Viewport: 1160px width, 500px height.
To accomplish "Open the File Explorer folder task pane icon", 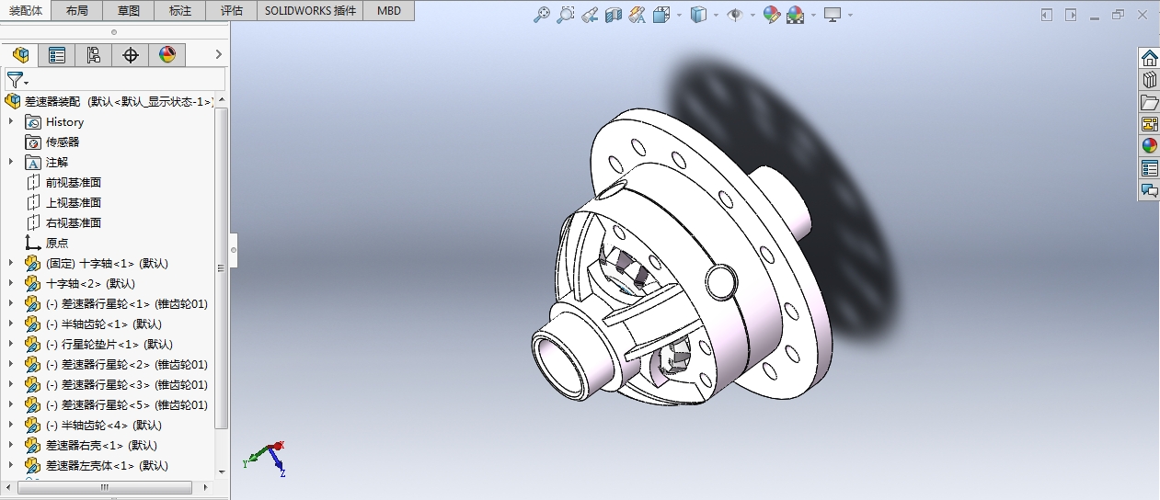I will click(1149, 102).
